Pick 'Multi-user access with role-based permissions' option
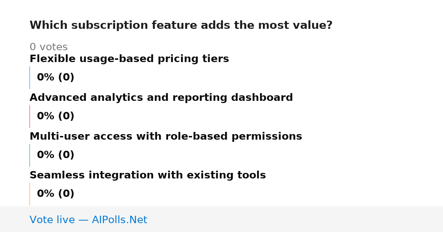The image size is (443, 232). click(166, 137)
